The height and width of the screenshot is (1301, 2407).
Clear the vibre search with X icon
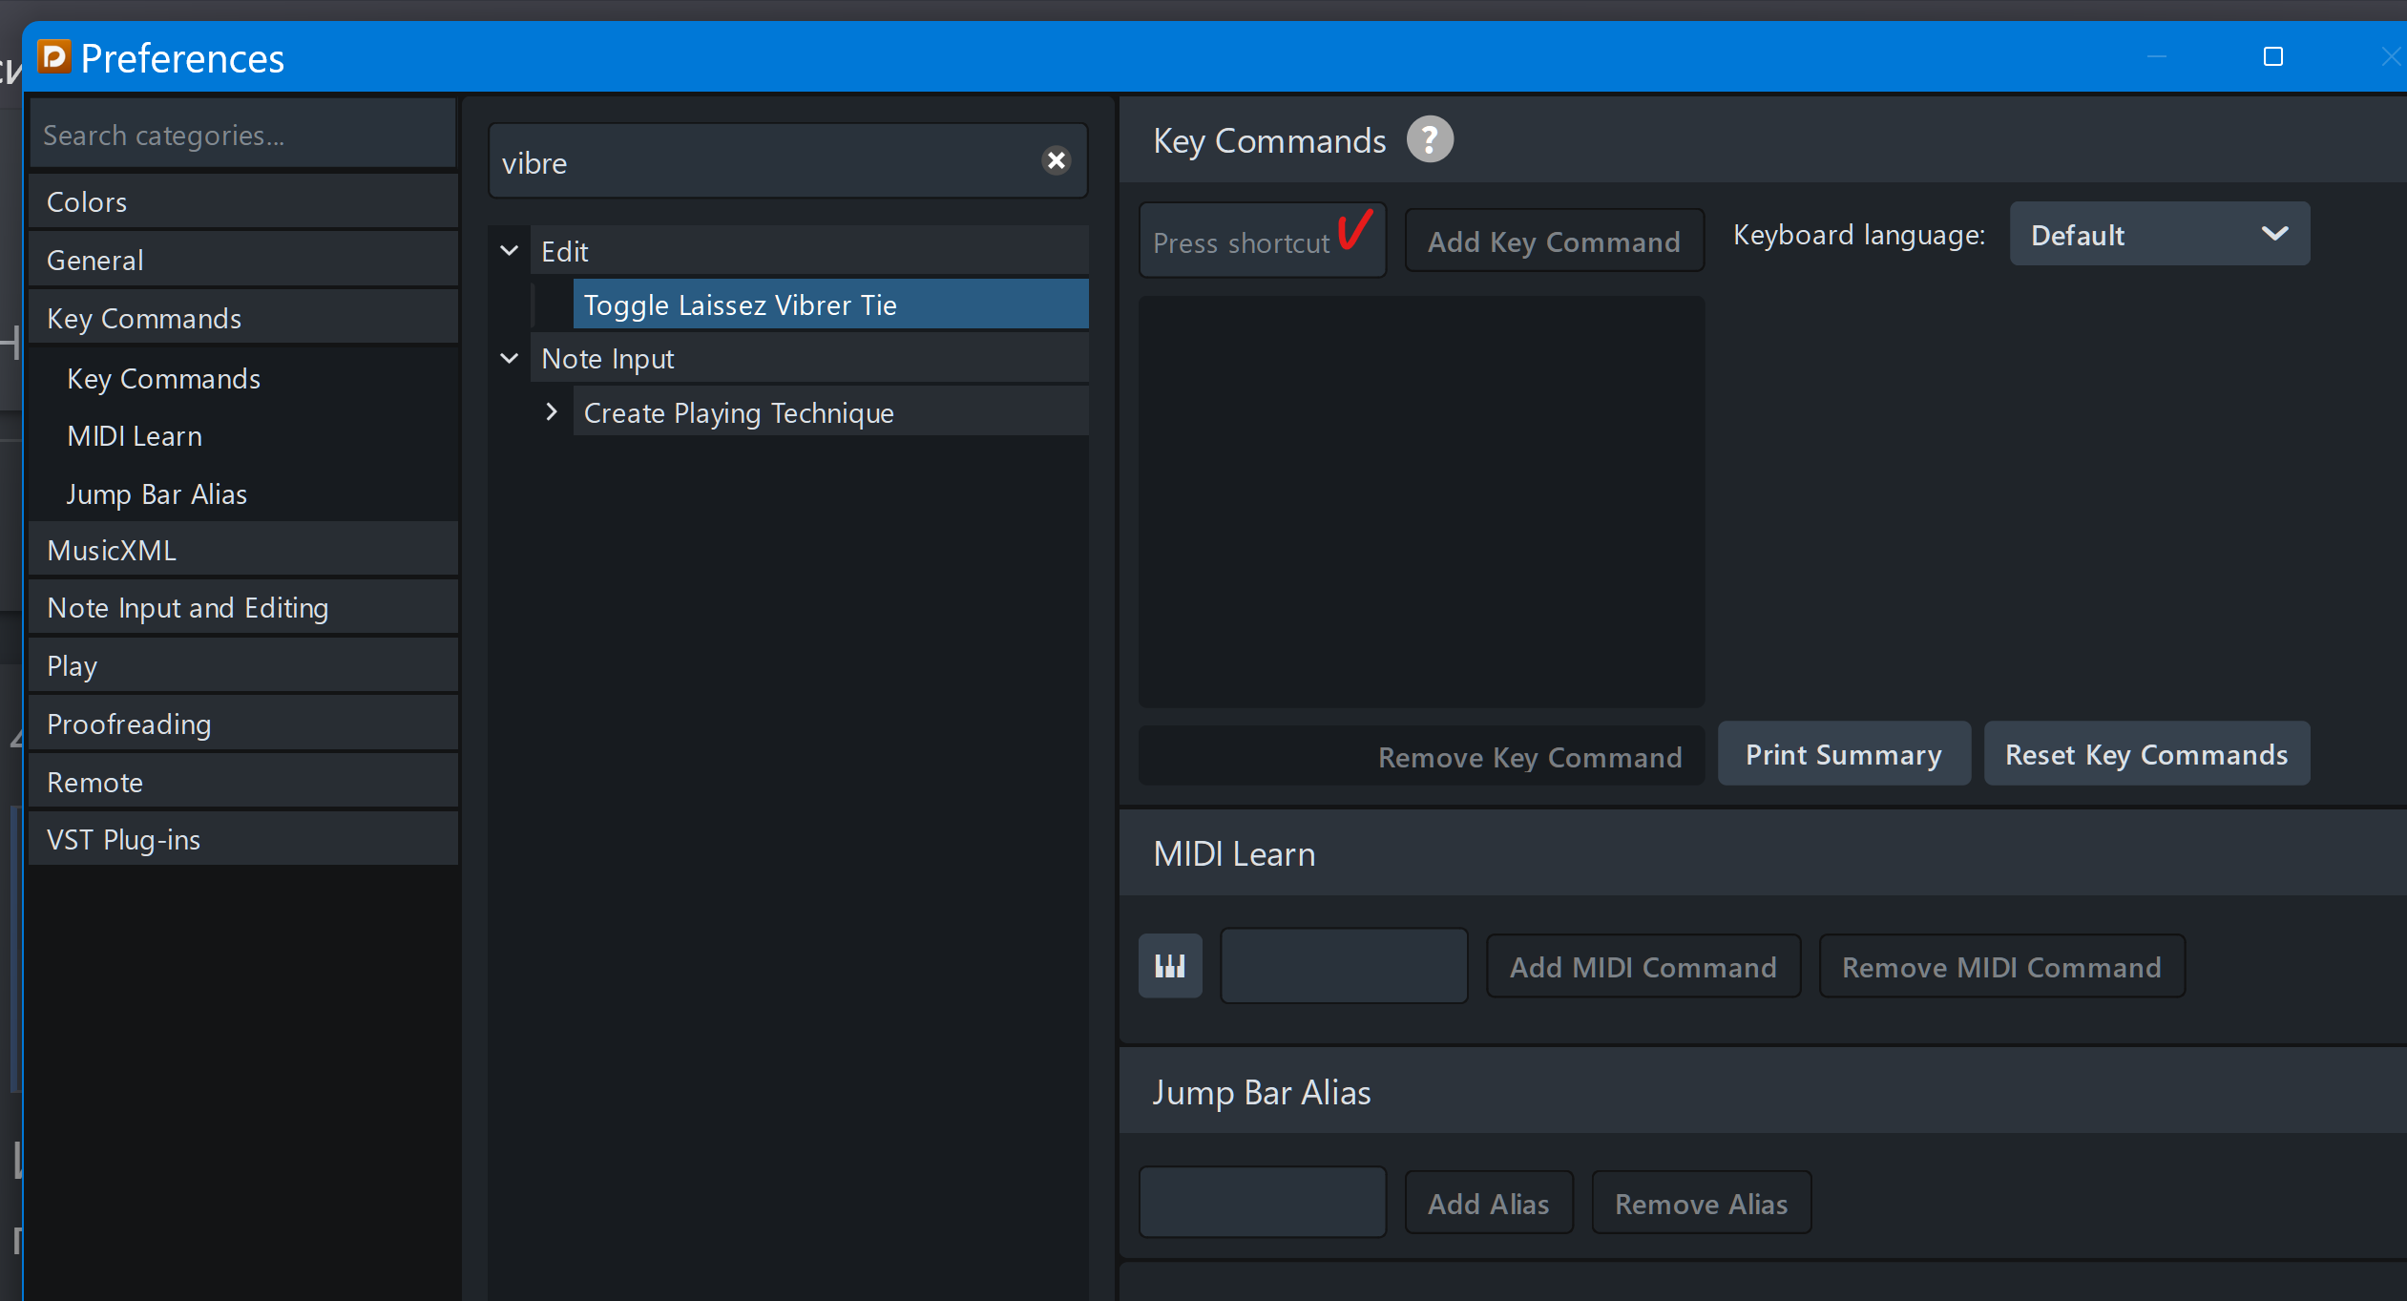1056,160
